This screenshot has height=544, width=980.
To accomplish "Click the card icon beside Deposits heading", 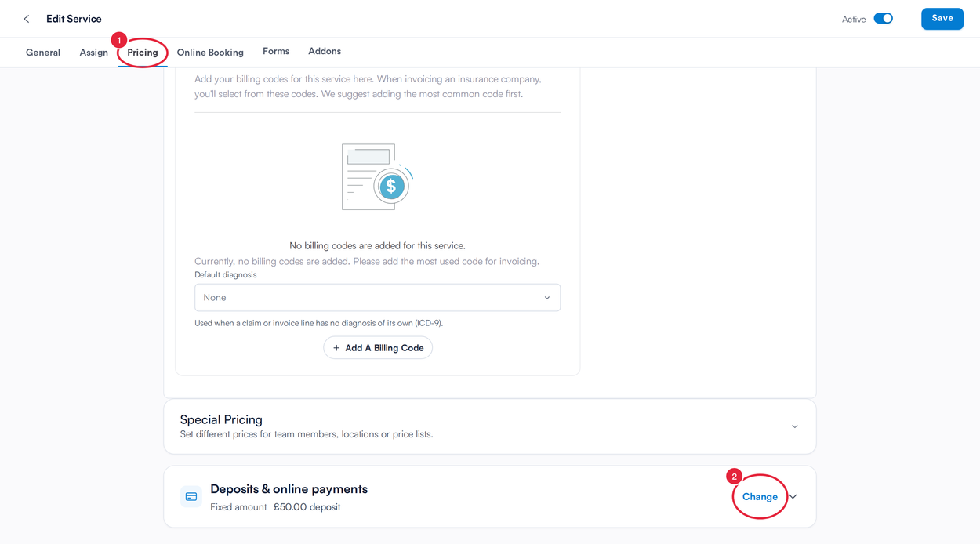I will click(191, 497).
